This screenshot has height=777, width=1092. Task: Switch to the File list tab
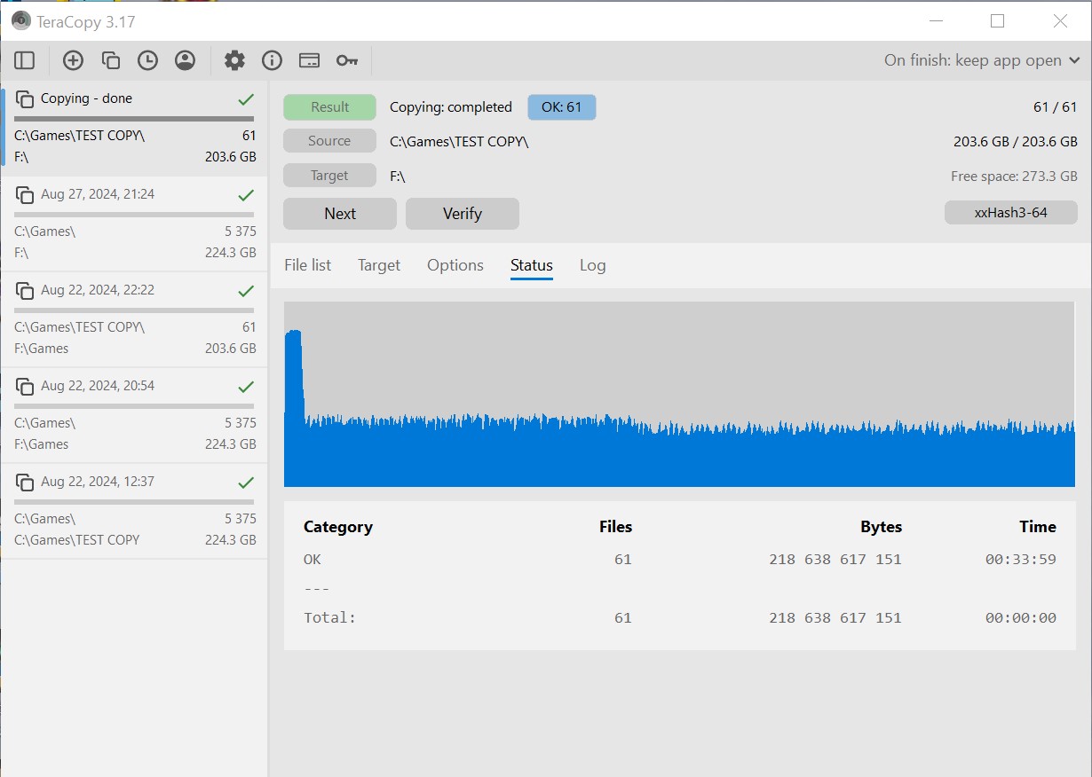coord(307,265)
